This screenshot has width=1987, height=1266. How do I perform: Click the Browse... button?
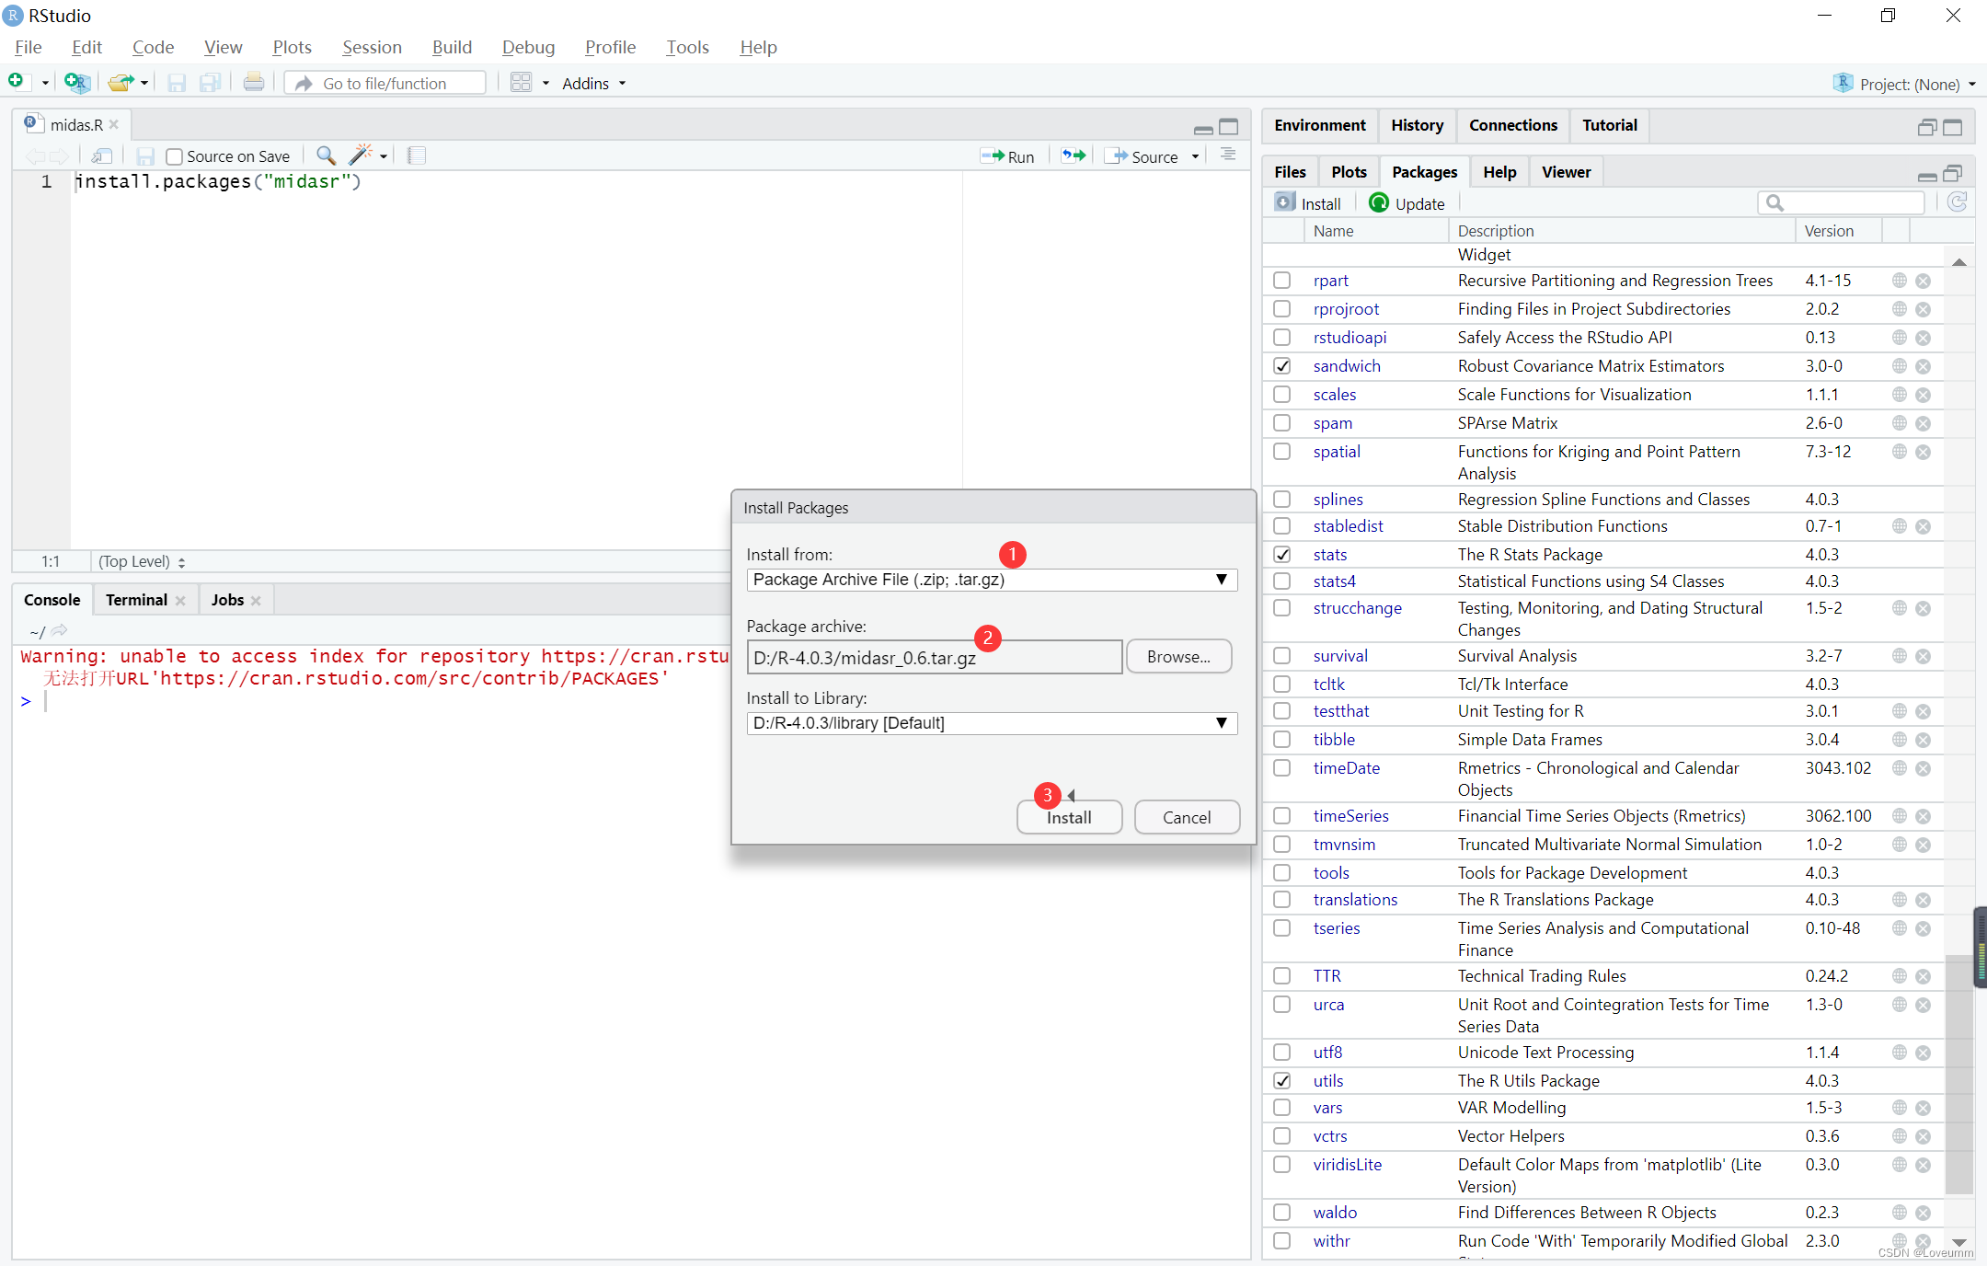pos(1178,657)
